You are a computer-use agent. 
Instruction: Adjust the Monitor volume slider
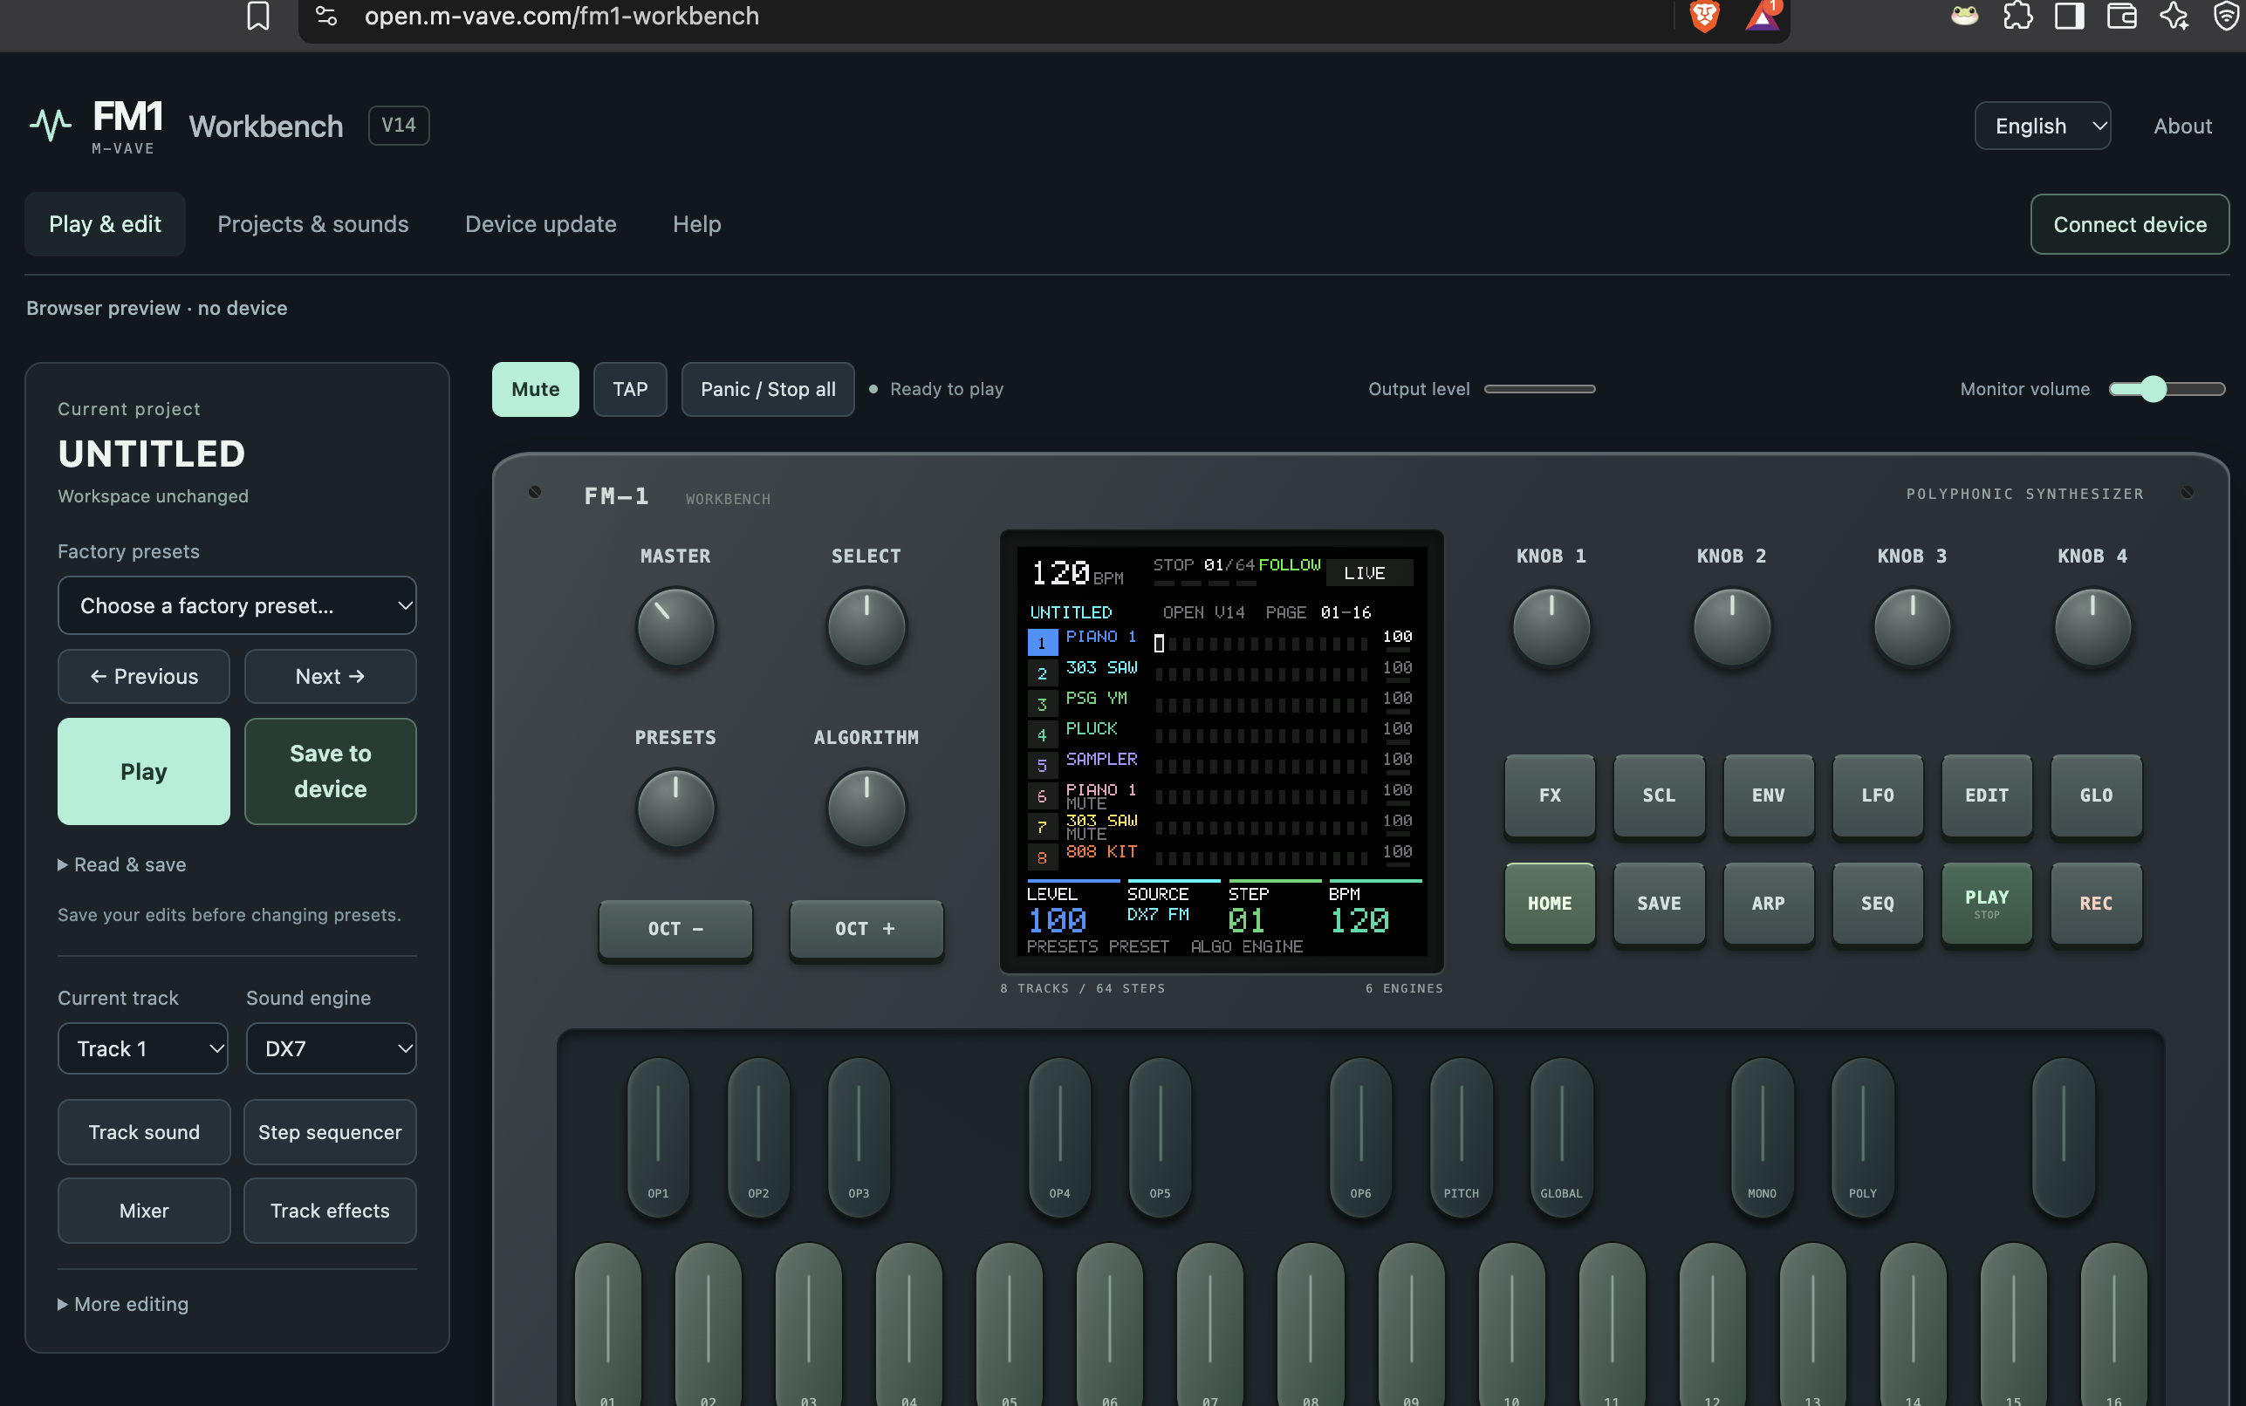[2167, 389]
